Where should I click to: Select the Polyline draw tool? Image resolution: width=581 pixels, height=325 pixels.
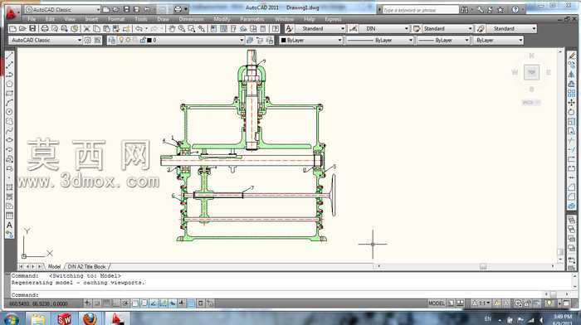10,75
